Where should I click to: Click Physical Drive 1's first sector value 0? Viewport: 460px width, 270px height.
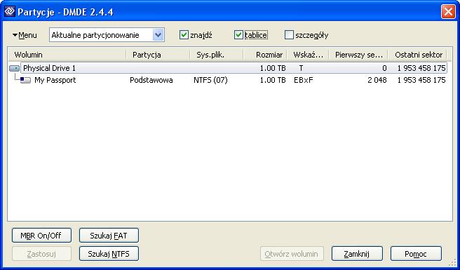tap(384, 69)
